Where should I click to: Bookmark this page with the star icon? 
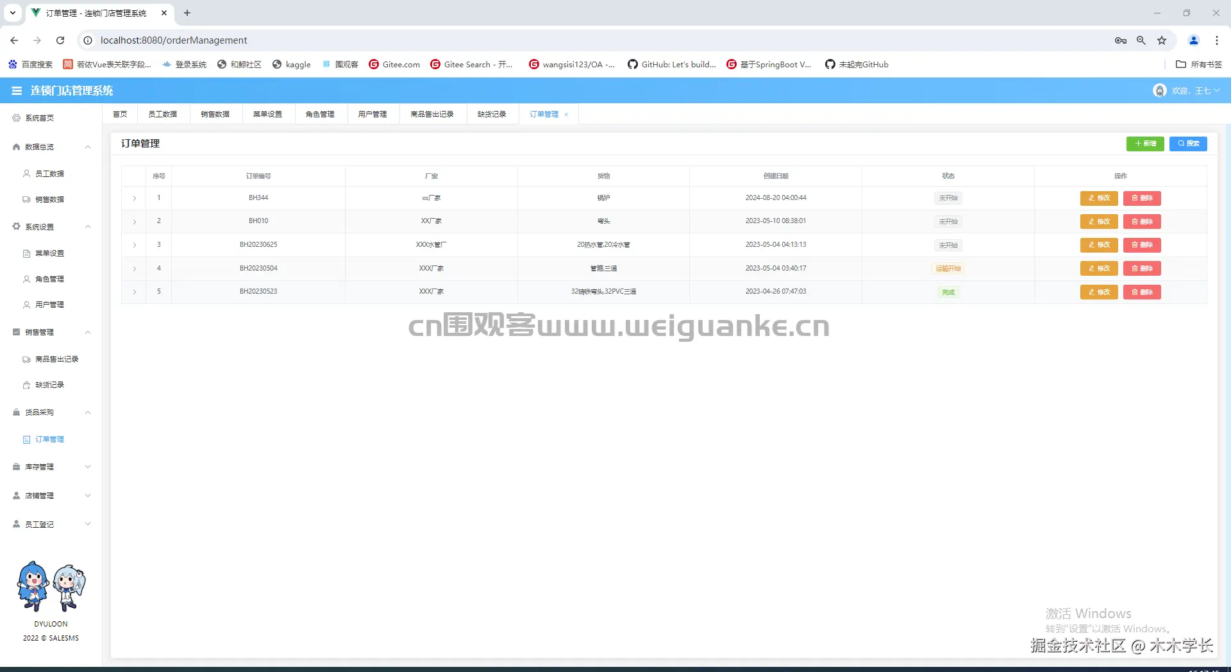[1162, 40]
